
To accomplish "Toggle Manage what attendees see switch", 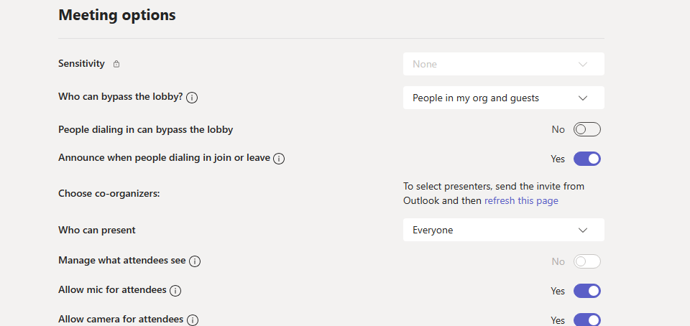I will [x=586, y=261].
